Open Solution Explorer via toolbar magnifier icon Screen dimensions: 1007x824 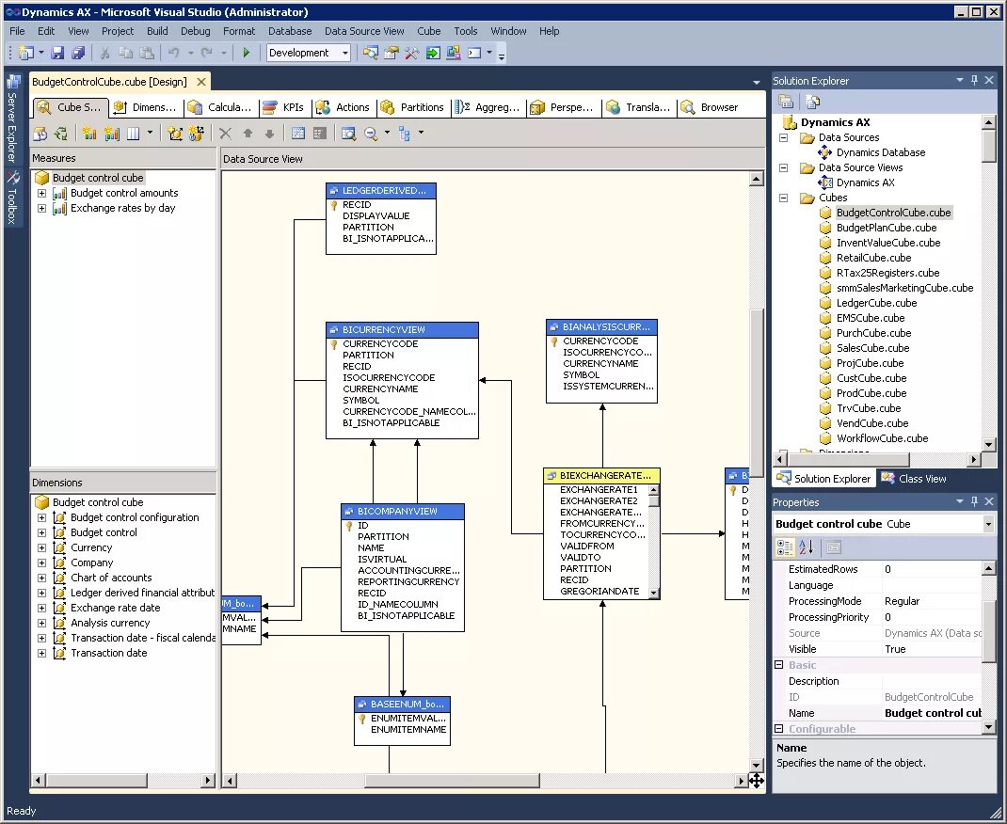(x=370, y=53)
